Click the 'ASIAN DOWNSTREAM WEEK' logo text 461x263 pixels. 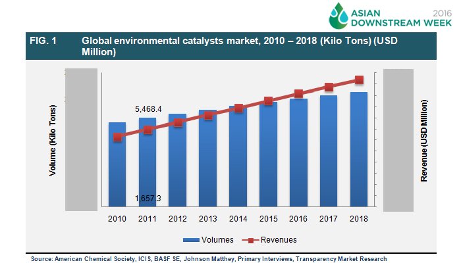click(401, 18)
